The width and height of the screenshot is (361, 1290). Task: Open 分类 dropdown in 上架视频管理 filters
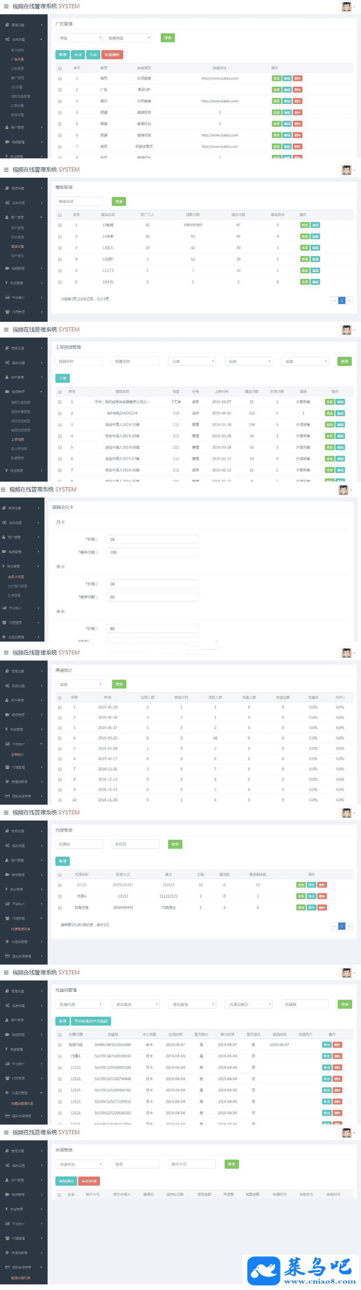click(x=192, y=361)
